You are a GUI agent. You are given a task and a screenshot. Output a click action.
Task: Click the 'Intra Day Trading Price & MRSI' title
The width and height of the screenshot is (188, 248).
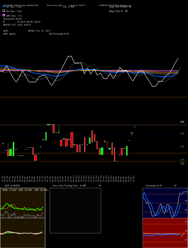[x=77, y=186]
